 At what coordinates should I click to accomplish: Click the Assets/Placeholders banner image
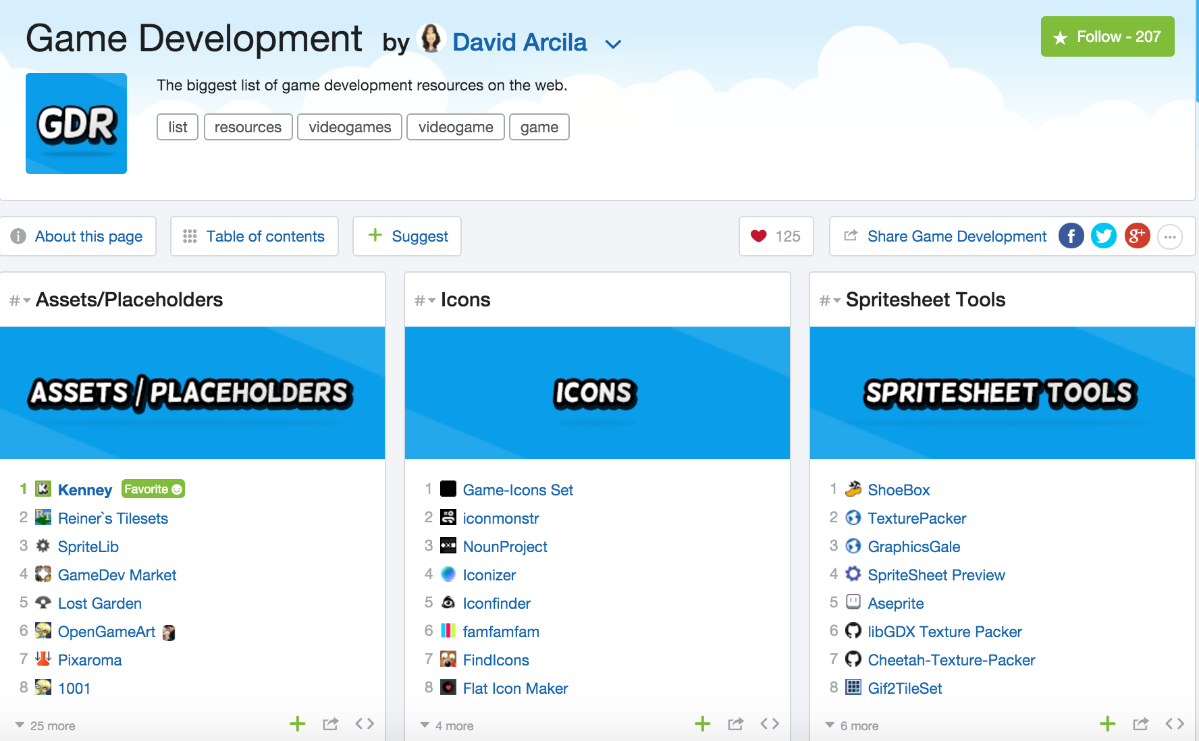tap(192, 393)
